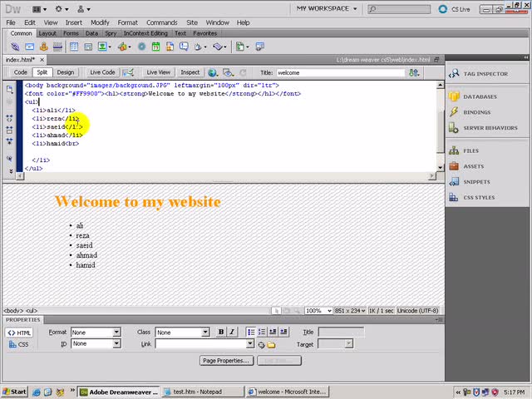This screenshot has width=532, height=399.
Task: Insert a Named Anchor
Action: 44,47
